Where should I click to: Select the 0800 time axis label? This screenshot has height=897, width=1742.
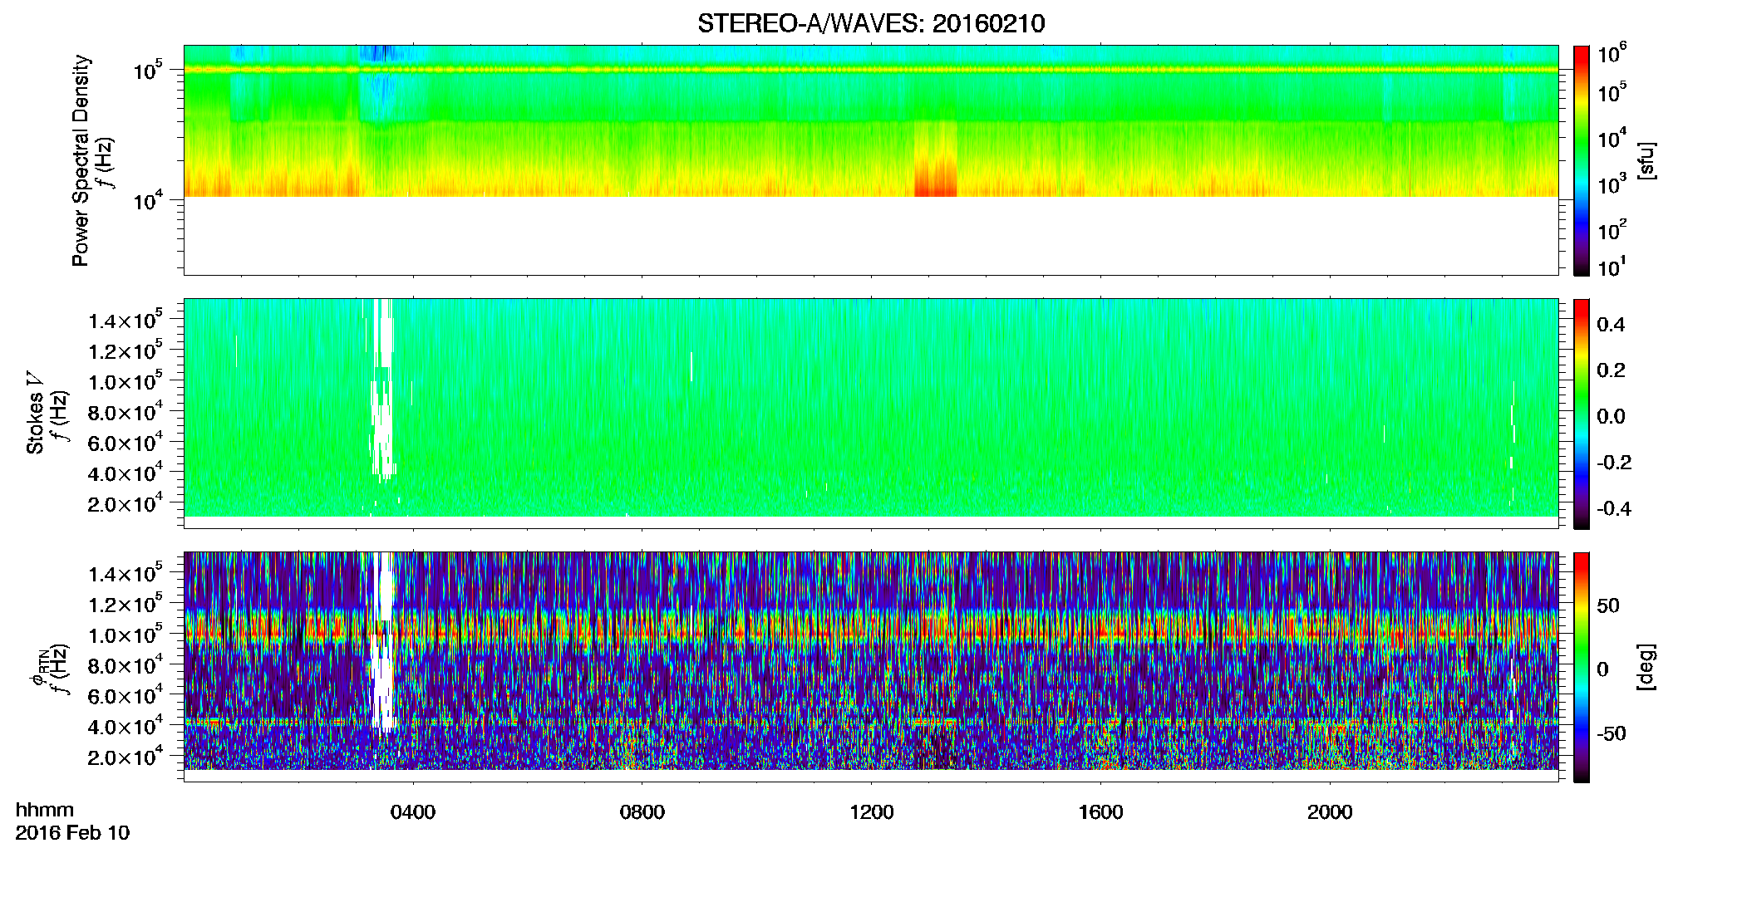pos(642,811)
